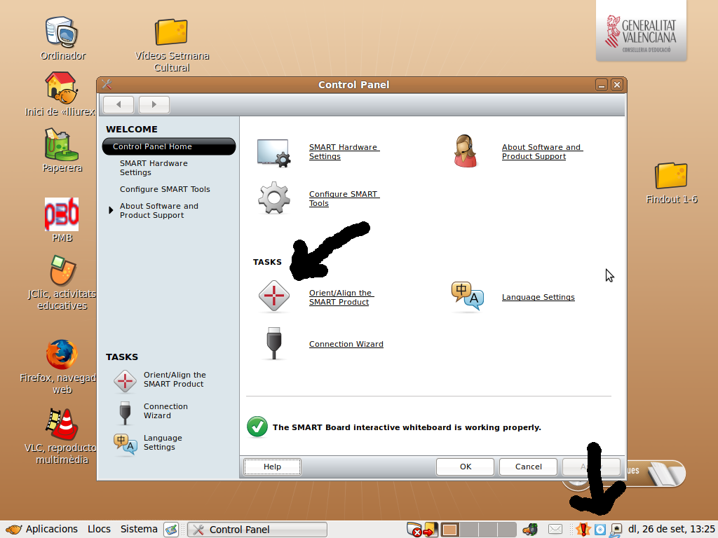Click the date and time clock
The height and width of the screenshot is (538, 718).
pos(671,530)
